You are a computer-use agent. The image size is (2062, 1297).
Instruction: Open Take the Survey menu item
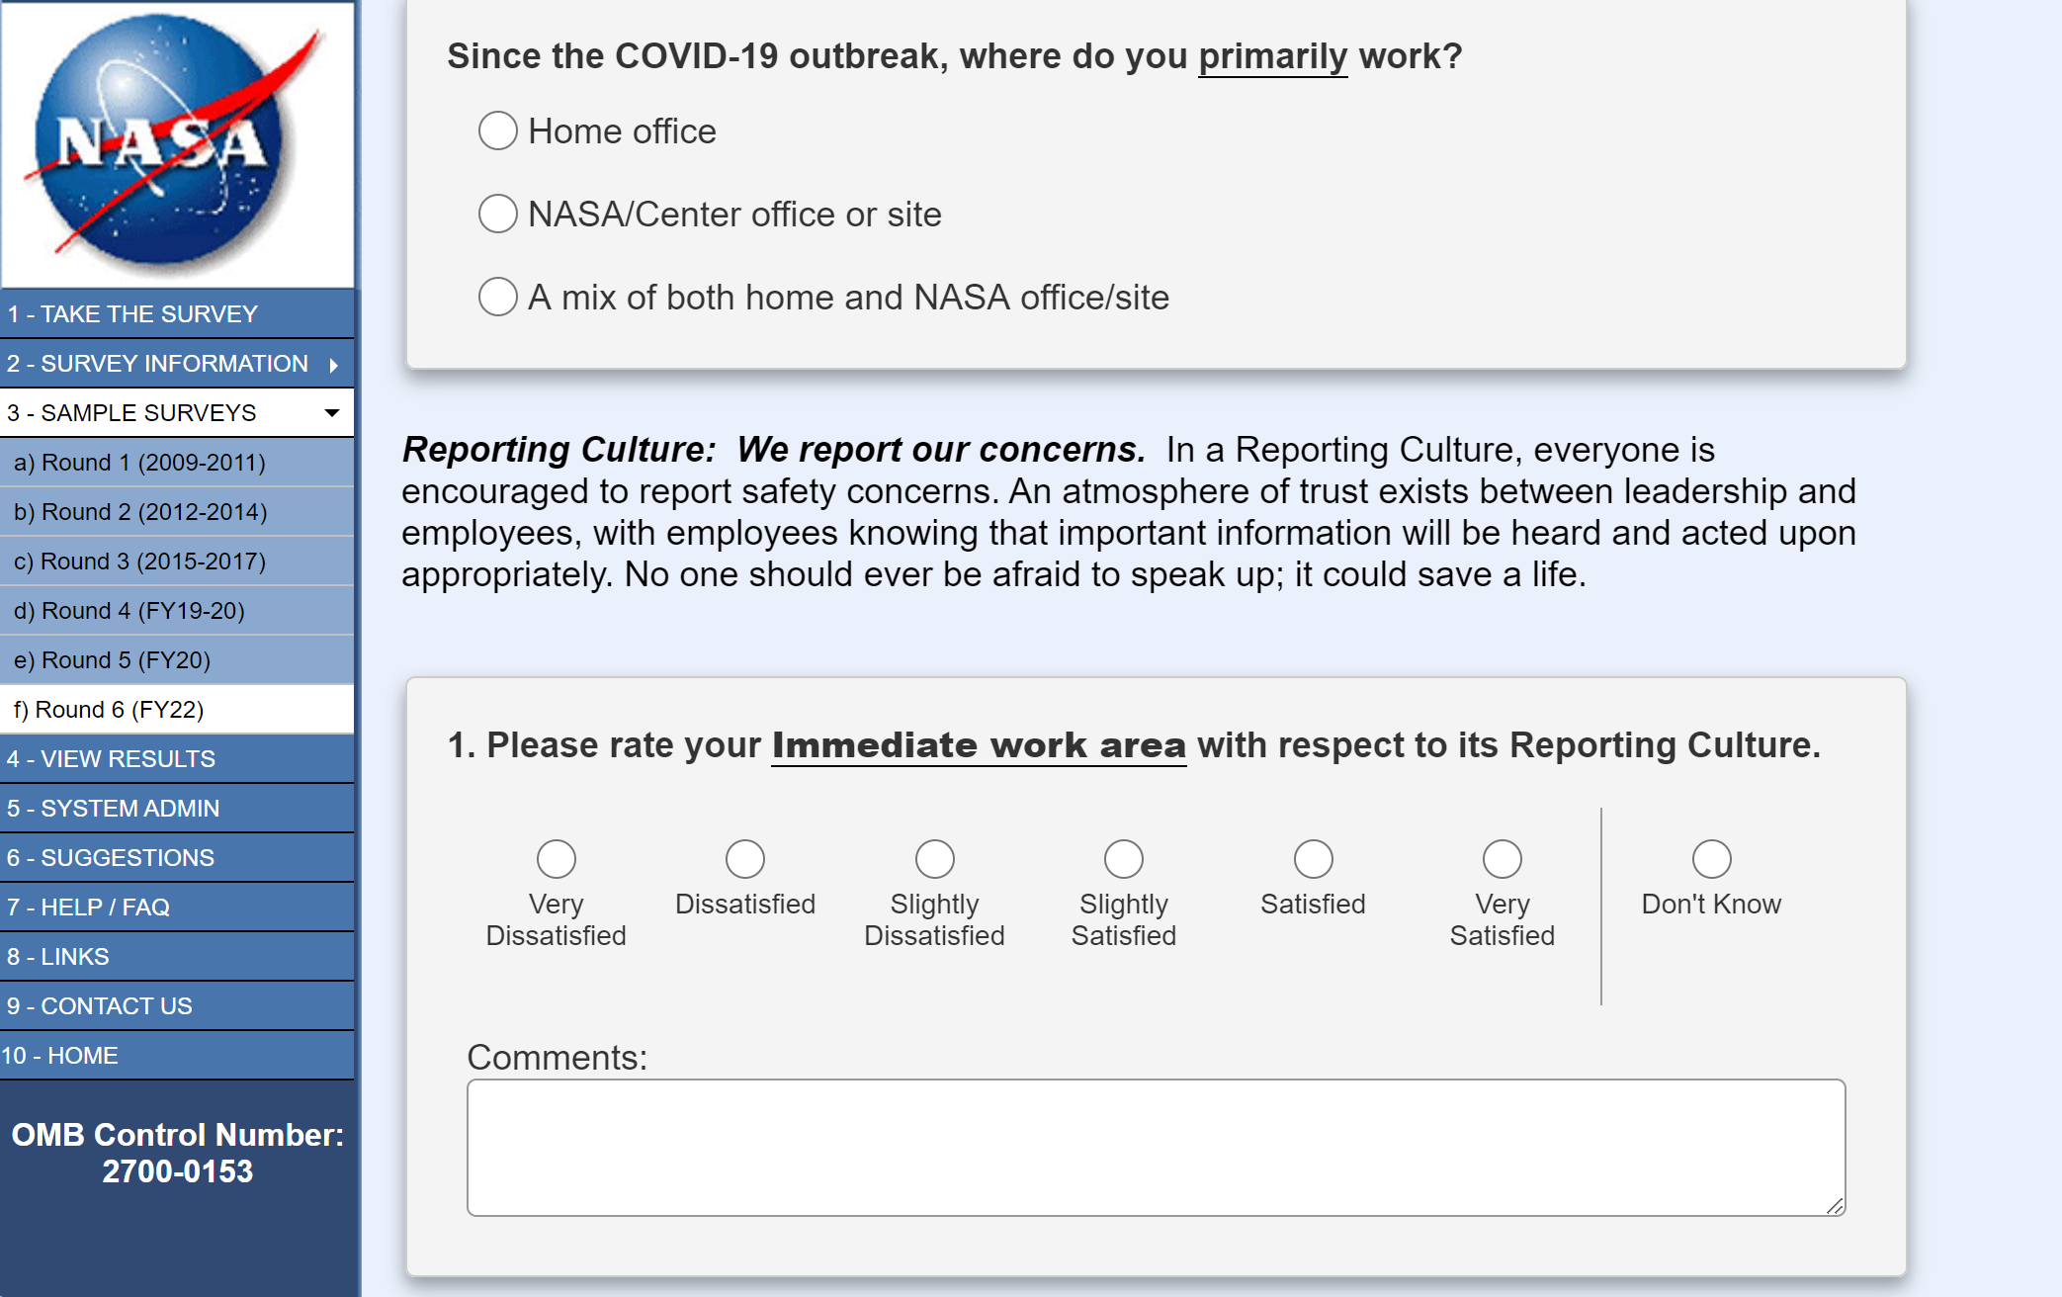[133, 314]
